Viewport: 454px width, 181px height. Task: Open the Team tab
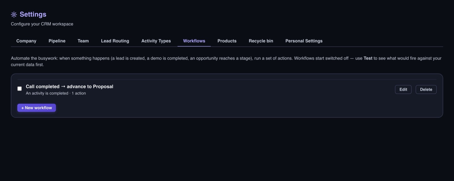point(83,41)
